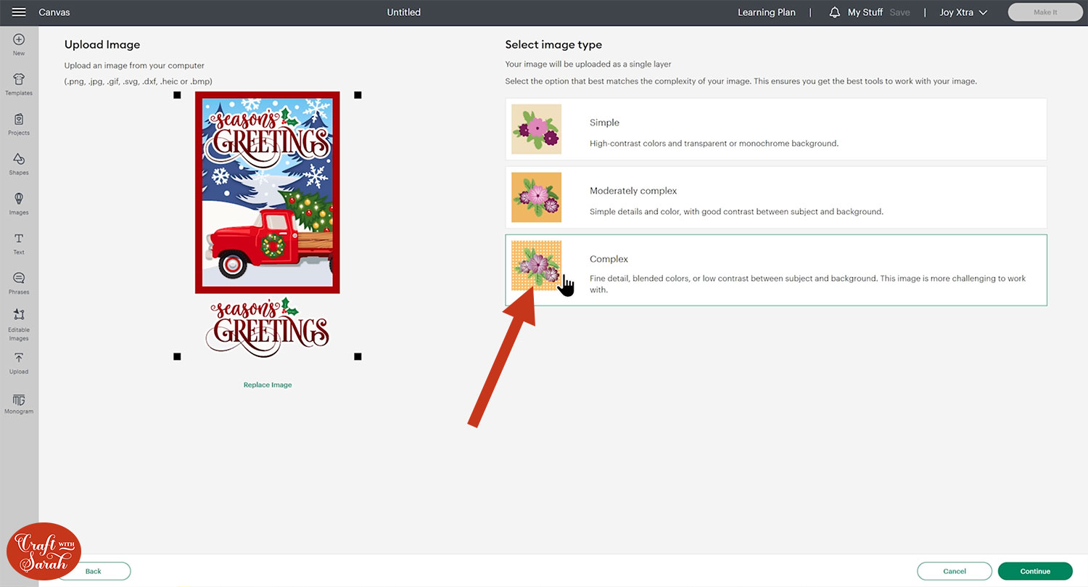Click the Cancel button

[x=955, y=571]
